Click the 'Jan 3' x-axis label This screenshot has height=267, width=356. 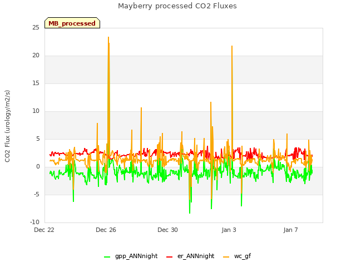click(x=229, y=230)
